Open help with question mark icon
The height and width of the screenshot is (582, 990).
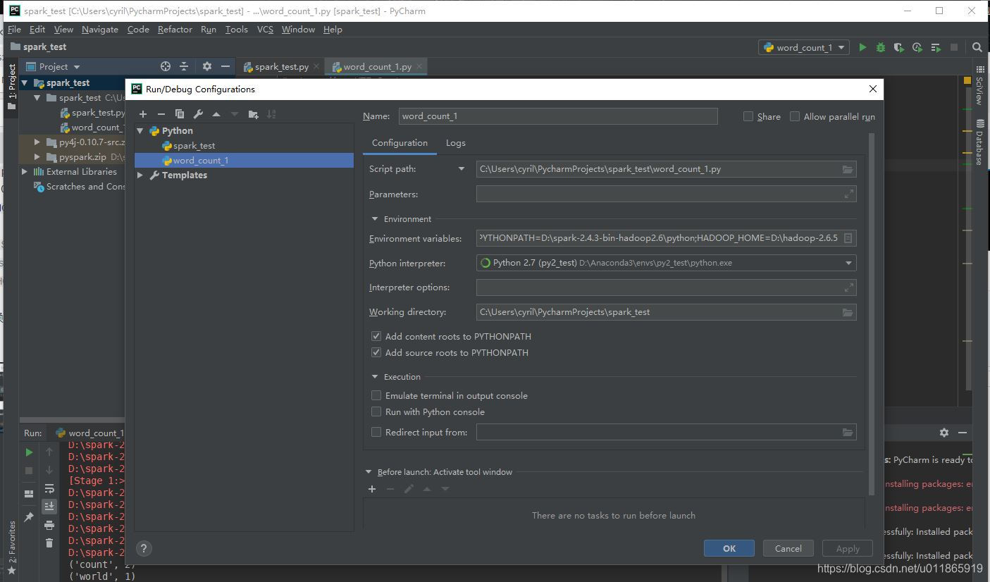[x=144, y=548]
